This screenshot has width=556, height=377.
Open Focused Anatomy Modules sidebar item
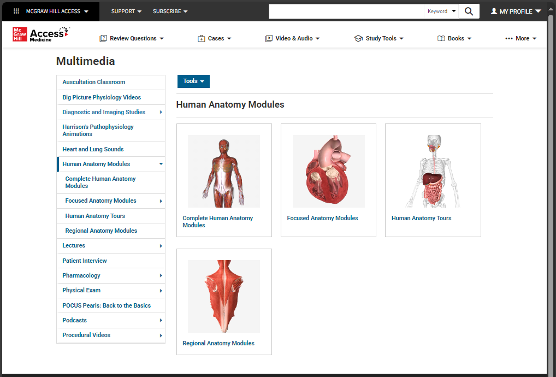click(100, 201)
